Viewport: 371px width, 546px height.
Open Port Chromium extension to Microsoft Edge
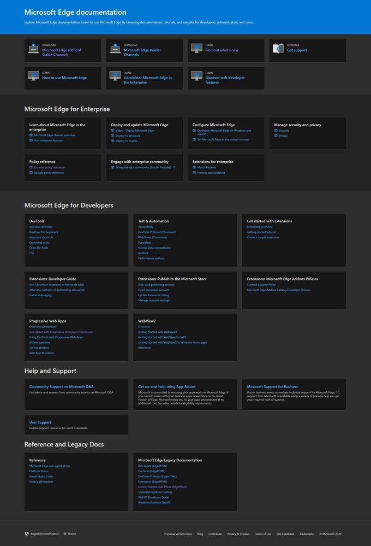(57, 285)
